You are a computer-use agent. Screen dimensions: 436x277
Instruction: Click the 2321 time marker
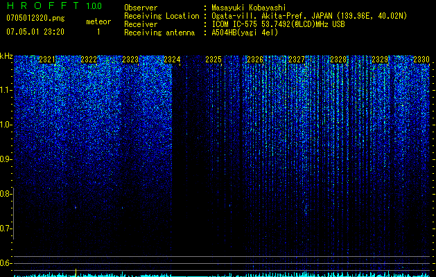pos(47,60)
